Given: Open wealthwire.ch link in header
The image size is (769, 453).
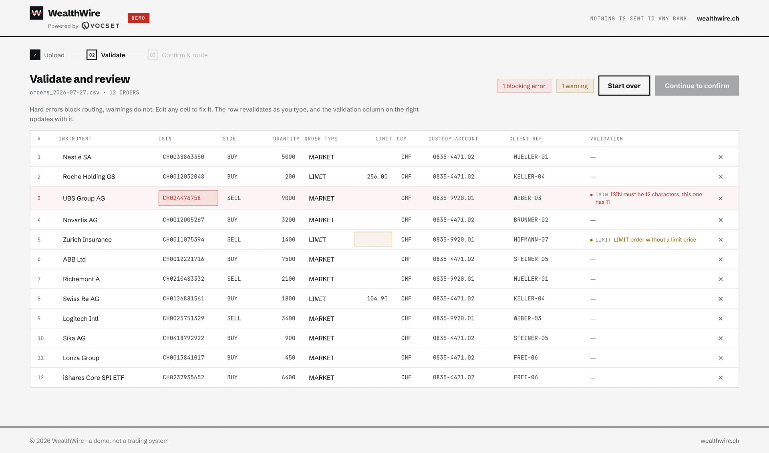Looking at the screenshot, I should [718, 18].
